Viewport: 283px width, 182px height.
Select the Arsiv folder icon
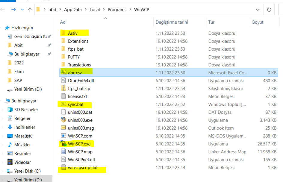click(63, 33)
